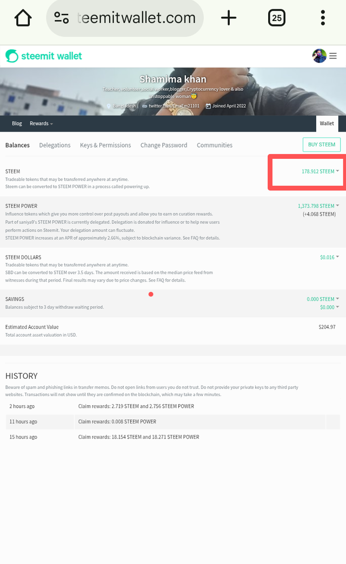Click Claim rewards: 2.719 STEEM entry
Image resolution: width=346 pixels, height=564 pixels.
[136, 406]
